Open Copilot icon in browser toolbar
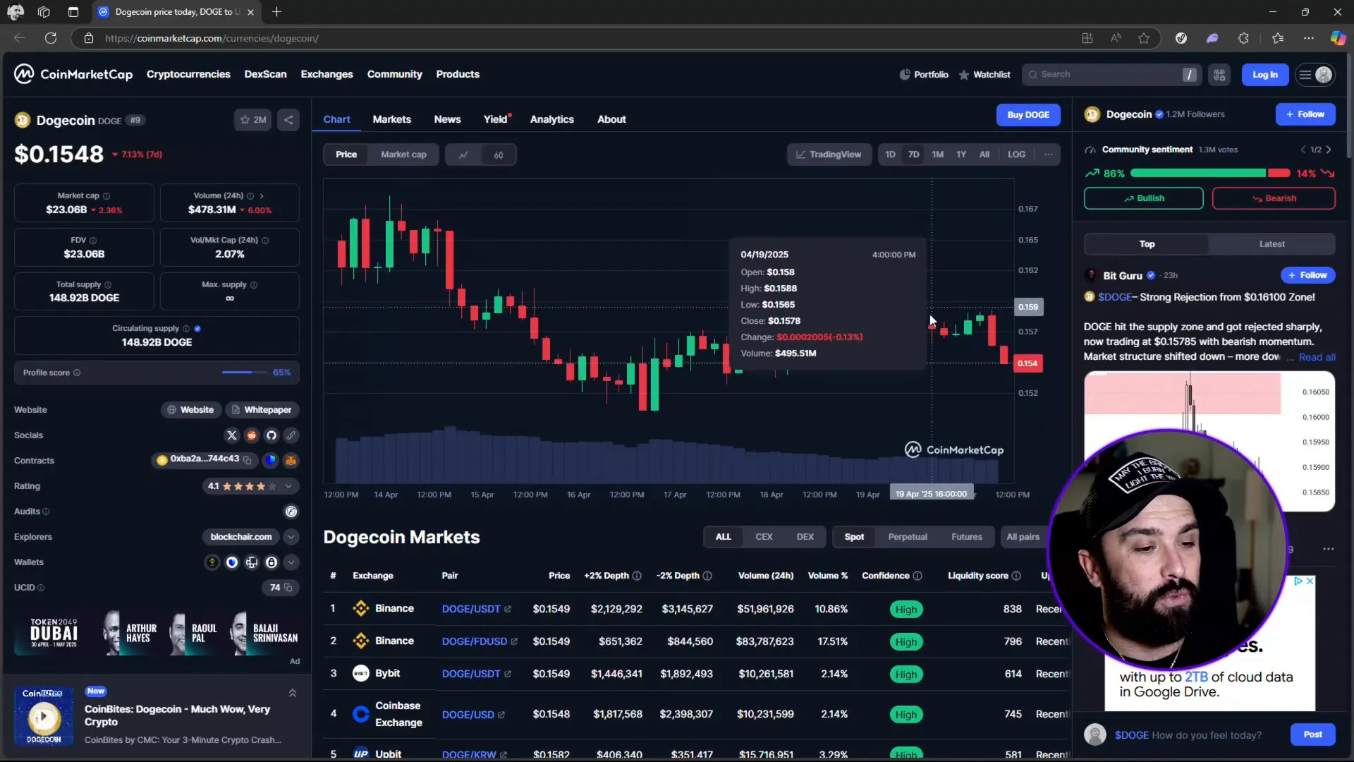Screen dimensions: 1354x762 click(x=1338, y=38)
